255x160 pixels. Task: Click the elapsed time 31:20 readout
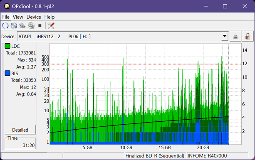point(29,145)
